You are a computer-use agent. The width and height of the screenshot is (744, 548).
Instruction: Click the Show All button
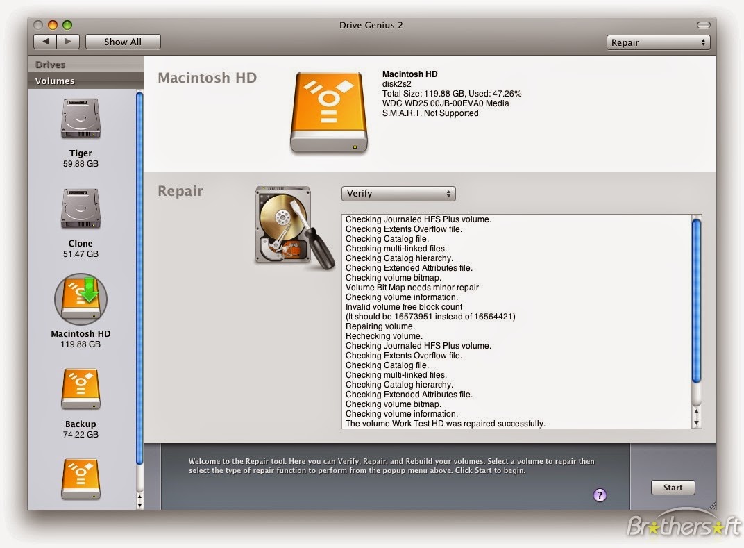(x=123, y=42)
